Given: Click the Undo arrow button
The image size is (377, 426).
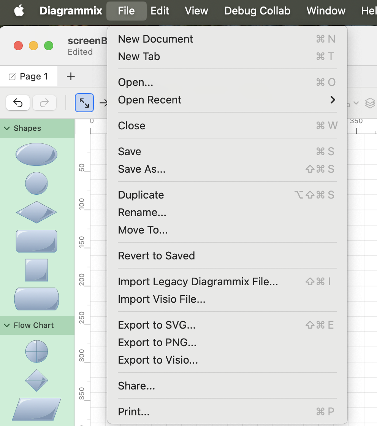Looking at the screenshot, I should pyautogui.click(x=18, y=103).
